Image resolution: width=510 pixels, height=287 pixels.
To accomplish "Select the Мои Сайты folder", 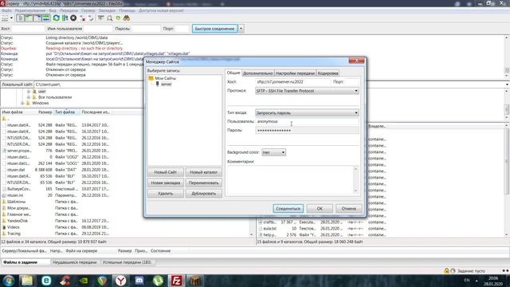I will pos(165,78).
